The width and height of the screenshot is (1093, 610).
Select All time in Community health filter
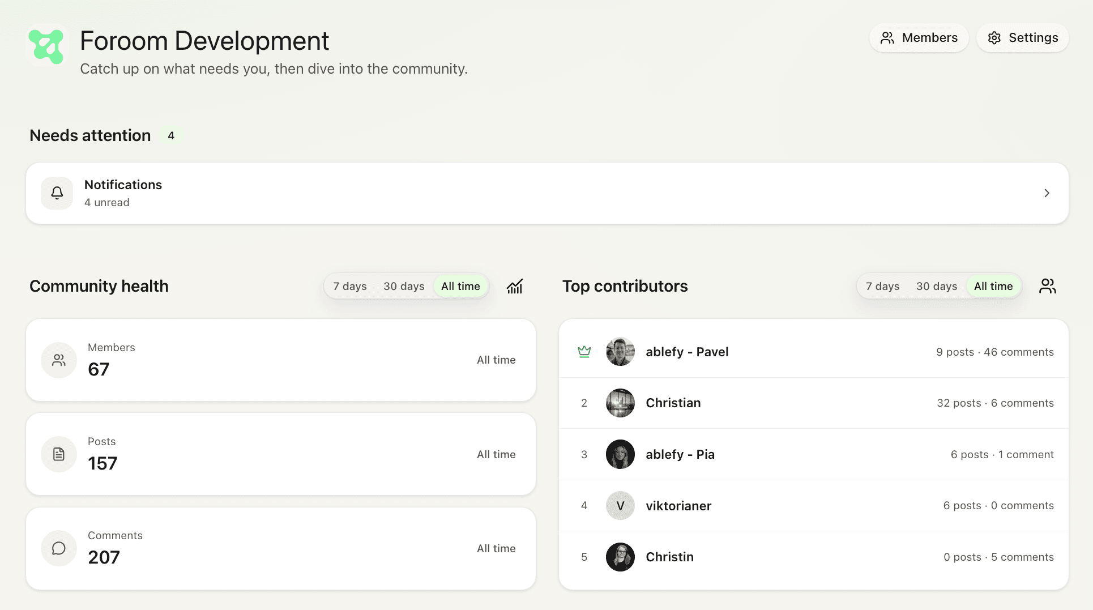460,287
